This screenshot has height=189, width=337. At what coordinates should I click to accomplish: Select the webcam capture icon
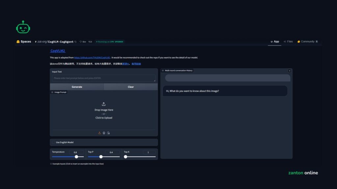coord(104,133)
